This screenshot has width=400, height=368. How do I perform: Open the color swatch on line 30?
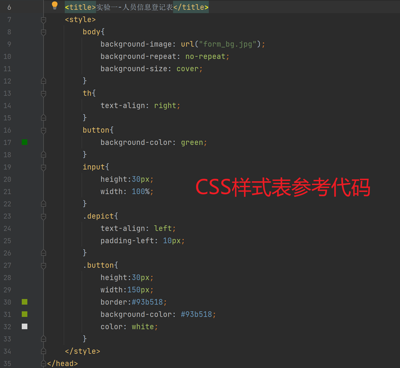point(25,302)
